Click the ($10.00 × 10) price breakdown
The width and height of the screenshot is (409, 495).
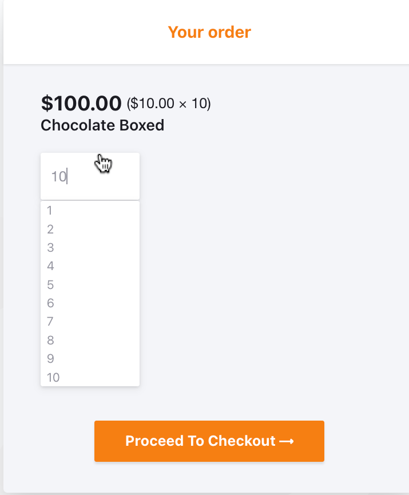(x=169, y=104)
